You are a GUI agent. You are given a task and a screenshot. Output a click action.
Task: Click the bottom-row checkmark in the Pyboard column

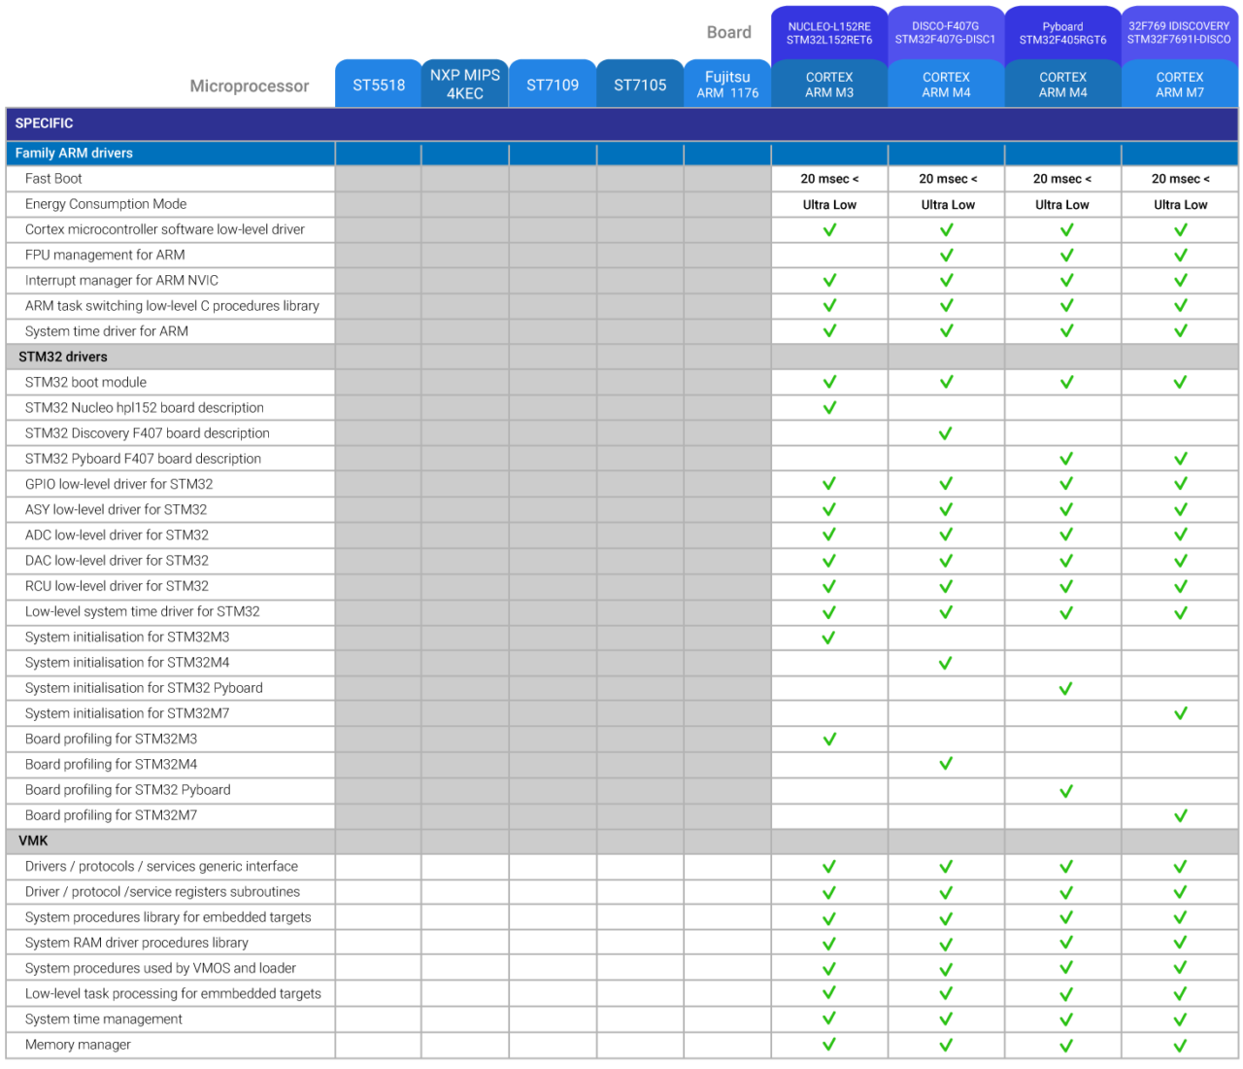click(1066, 1046)
